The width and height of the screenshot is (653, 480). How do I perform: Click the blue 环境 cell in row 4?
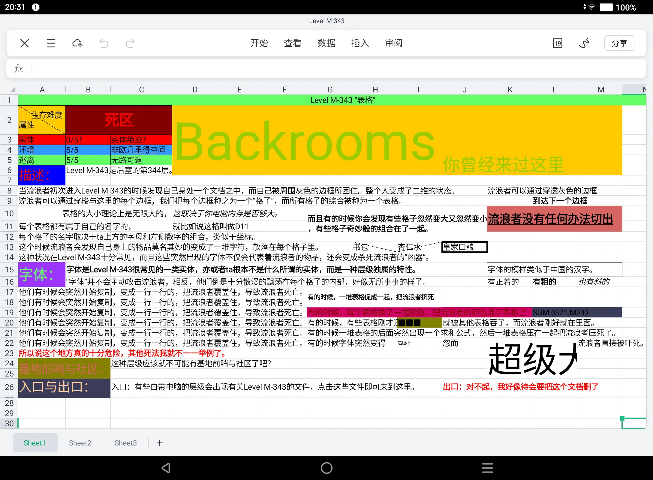tap(42, 150)
